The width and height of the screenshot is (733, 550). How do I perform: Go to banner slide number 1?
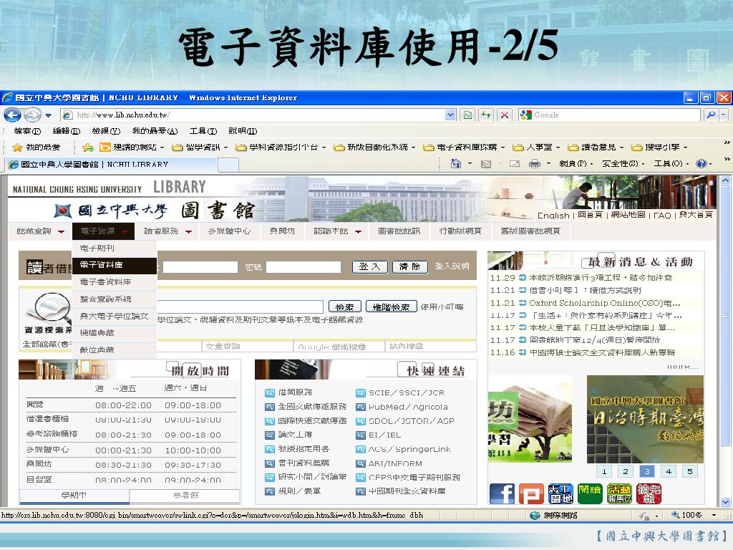click(604, 471)
